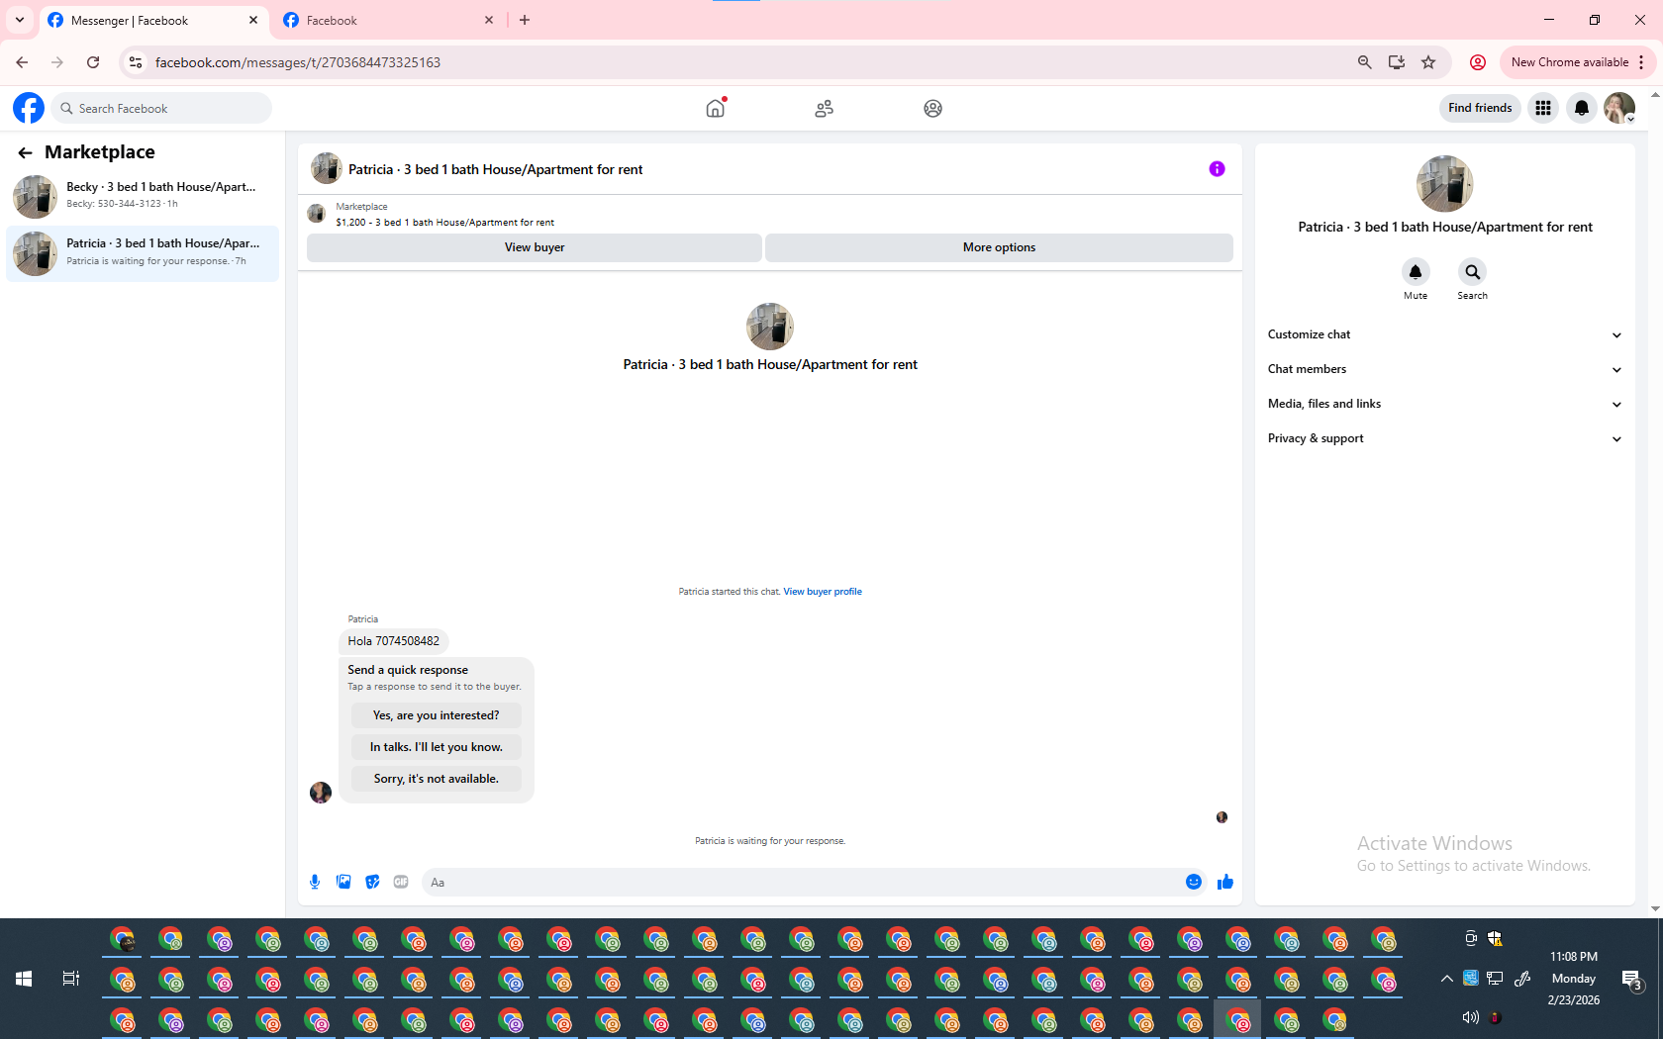Click the Search Facebook field
Image resolution: width=1663 pixels, height=1039 pixels.
162,108
